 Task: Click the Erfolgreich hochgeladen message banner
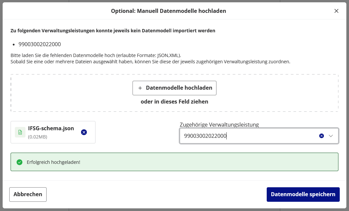click(x=174, y=162)
